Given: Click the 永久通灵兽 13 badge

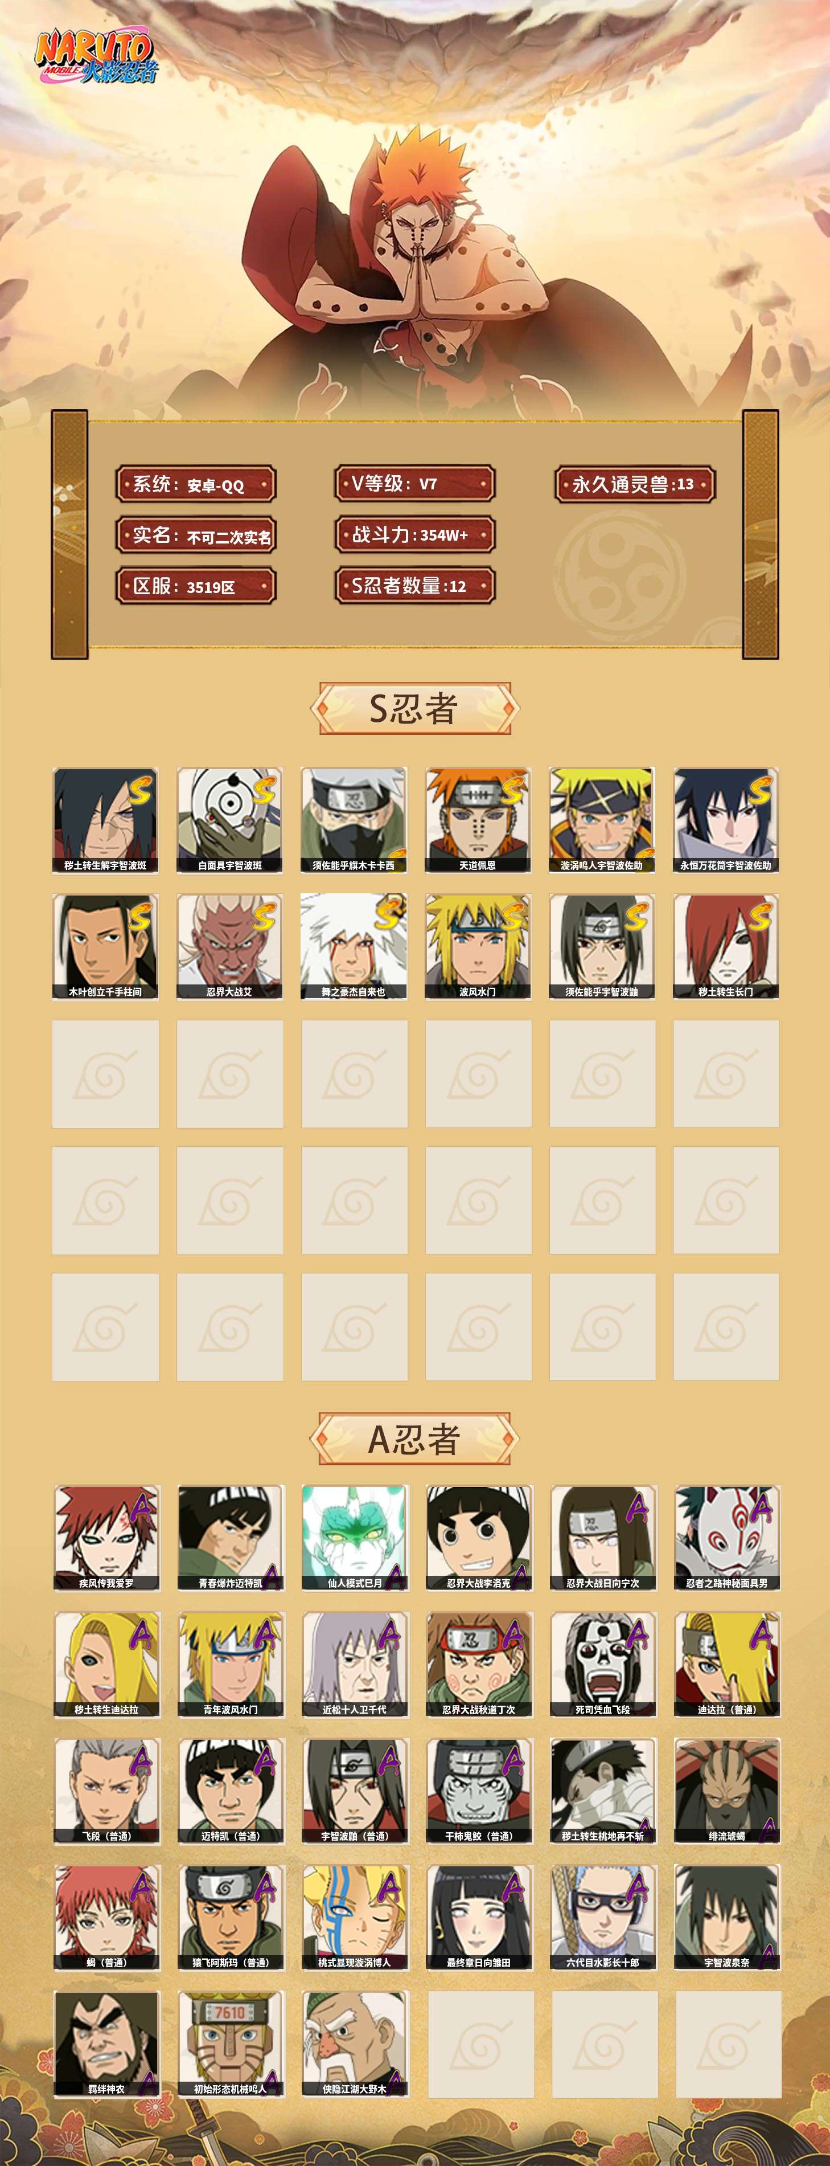Looking at the screenshot, I should click(x=635, y=484).
